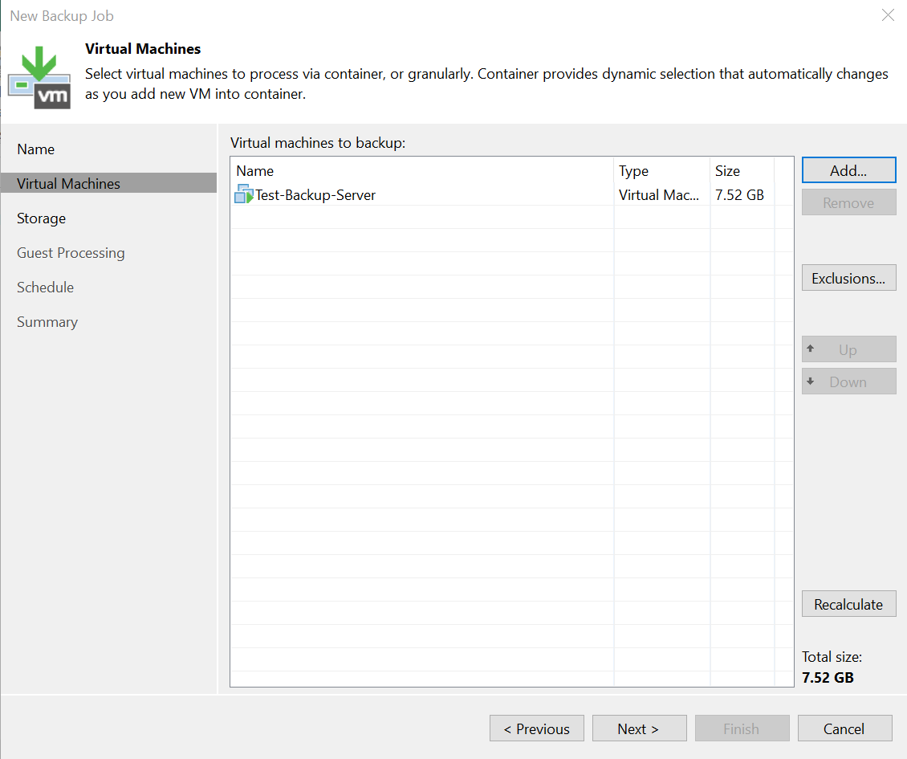Open the Summary step
The image size is (907, 759).
point(47,322)
